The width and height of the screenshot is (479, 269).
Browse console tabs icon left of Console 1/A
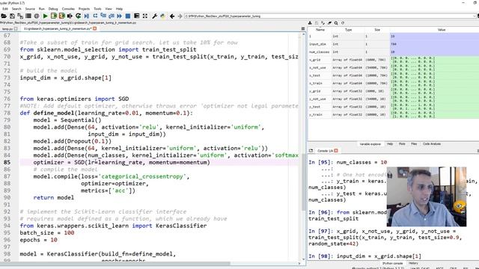click(x=311, y=151)
